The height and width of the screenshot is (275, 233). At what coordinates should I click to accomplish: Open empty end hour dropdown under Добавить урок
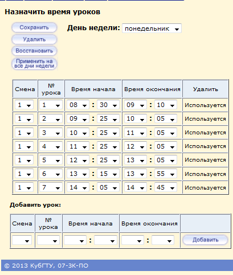[133, 240]
